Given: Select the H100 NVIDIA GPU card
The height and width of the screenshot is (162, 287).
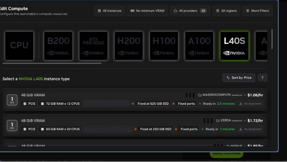Looking at the screenshot, I should click(x=164, y=46).
